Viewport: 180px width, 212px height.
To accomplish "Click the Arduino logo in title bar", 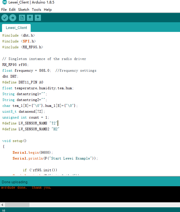I will pyautogui.click(x=5, y=2).
